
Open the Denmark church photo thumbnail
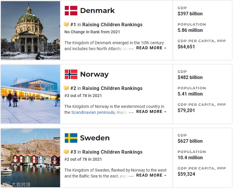click(x=30, y=30)
